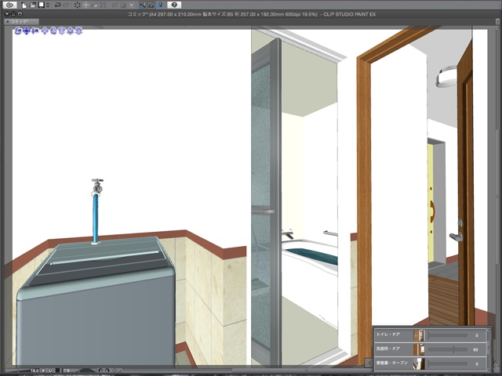Viewport: 502px width, 376px height.
Task: Adjust the トイレ・ドア opening slider
Action: pos(447,335)
